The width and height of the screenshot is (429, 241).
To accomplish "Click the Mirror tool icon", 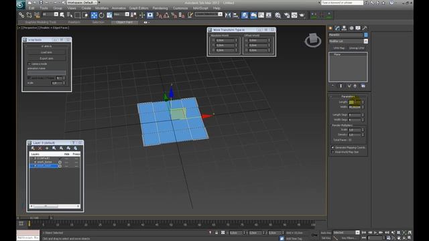I will point(228,15).
